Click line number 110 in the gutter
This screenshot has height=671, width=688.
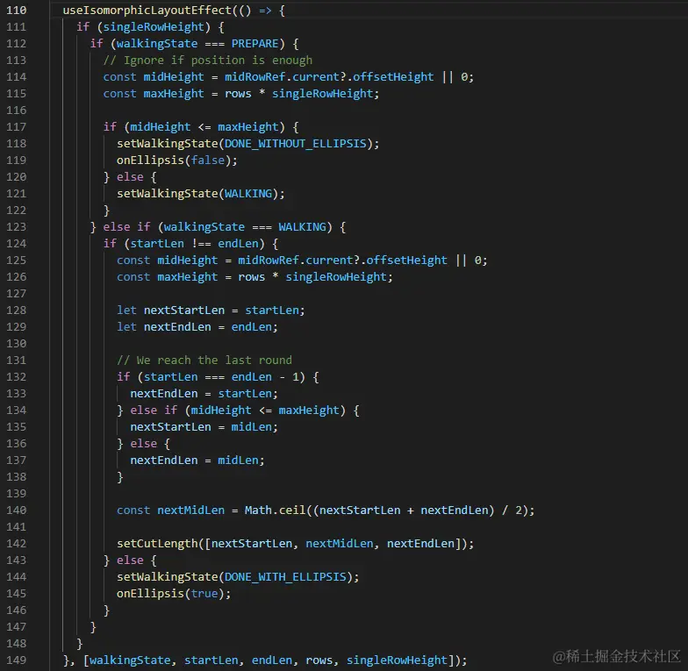(x=16, y=11)
